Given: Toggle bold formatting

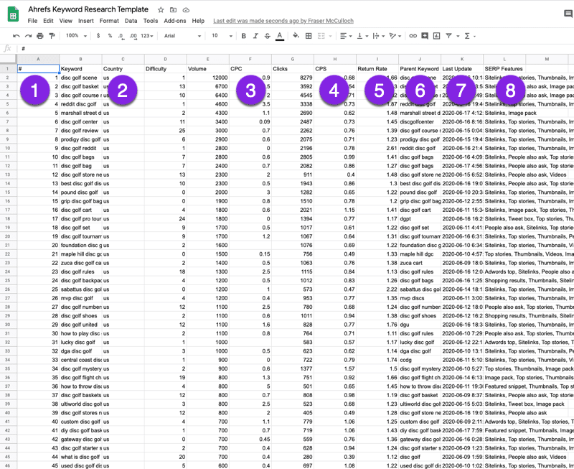Looking at the screenshot, I should [244, 35].
